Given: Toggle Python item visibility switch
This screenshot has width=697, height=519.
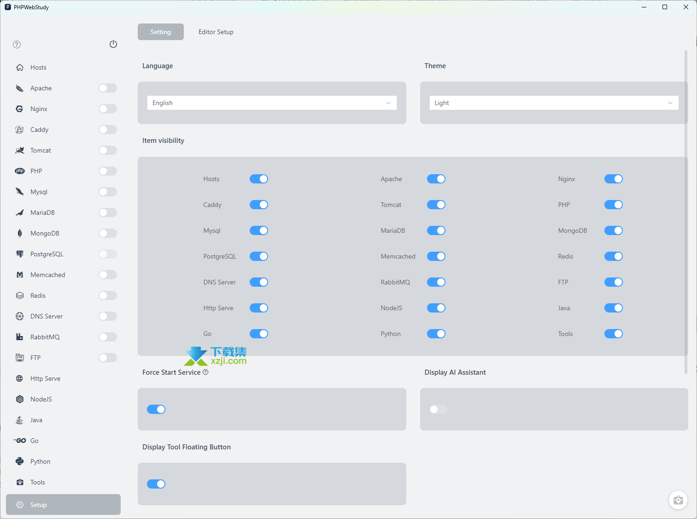Looking at the screenshot, I should click(436, 334).
